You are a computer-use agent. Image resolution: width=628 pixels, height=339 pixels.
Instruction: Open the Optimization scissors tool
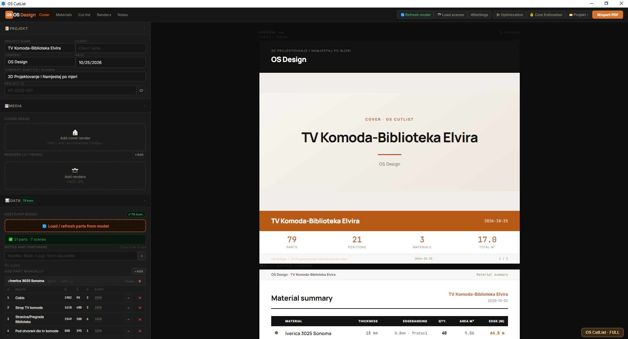[x=510, y=15]
